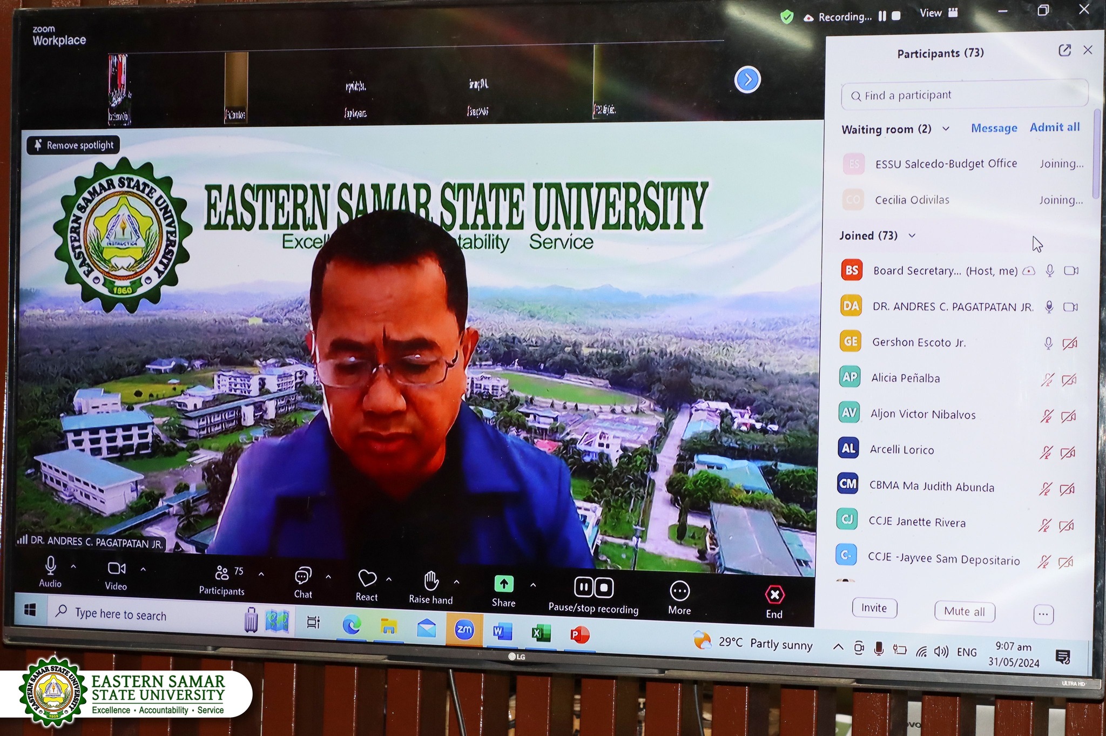The width and height of the screenshot is (1106, 736).
Task: Click the Invite button
Action: tap(874, 608)
